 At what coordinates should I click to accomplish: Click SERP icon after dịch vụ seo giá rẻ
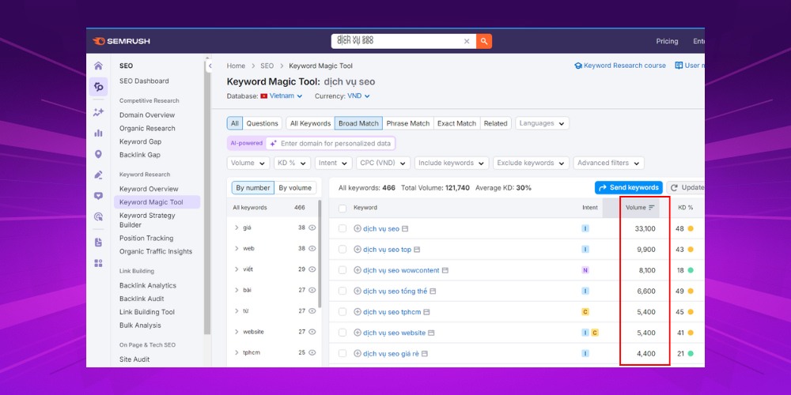coord(424,354)
